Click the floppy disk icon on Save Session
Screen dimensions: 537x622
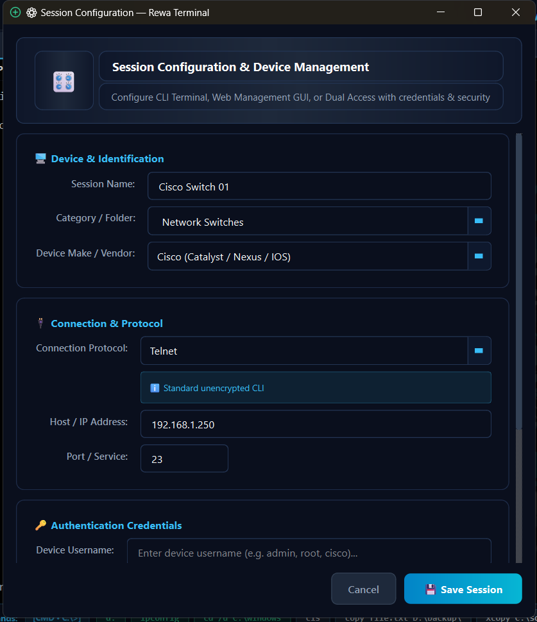pos(430,589)
